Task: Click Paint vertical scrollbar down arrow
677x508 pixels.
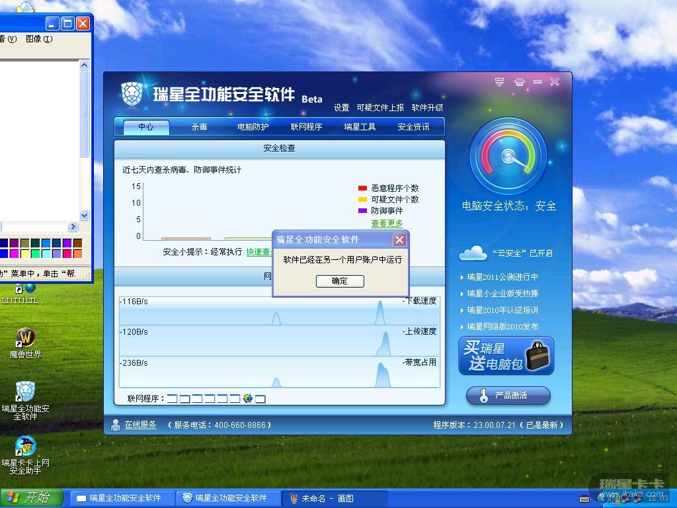Action: pyautogui.click(x=85, y=215)
